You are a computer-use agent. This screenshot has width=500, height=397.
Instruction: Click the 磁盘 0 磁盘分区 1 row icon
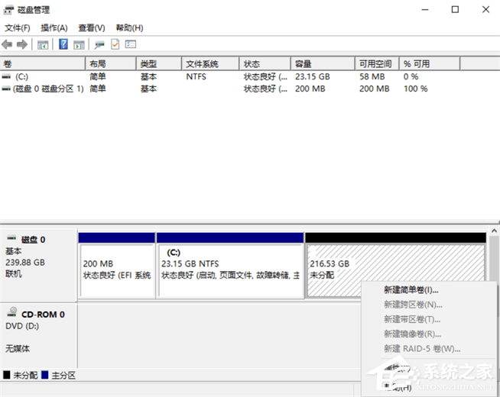coord(6,89)
